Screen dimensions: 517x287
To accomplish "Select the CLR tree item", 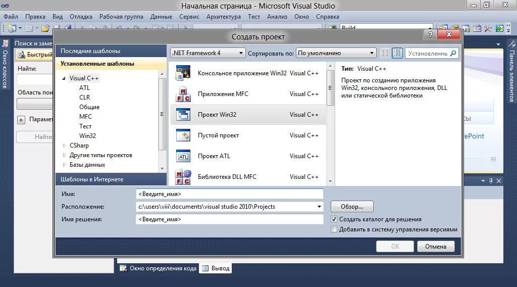I will coord(84,98).
